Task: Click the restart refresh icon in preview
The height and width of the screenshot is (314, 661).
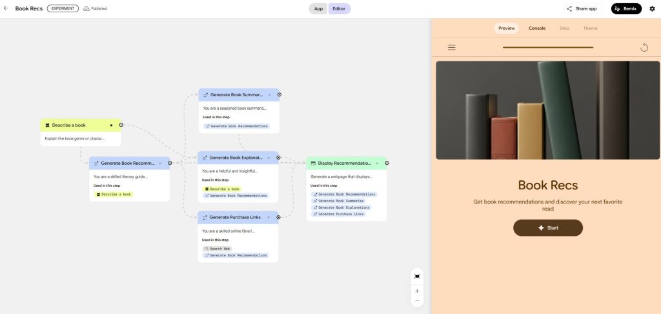Action: point(644,47)
